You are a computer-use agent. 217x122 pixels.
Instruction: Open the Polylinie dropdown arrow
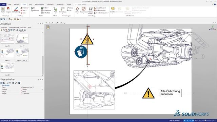(x=28, y=8)
